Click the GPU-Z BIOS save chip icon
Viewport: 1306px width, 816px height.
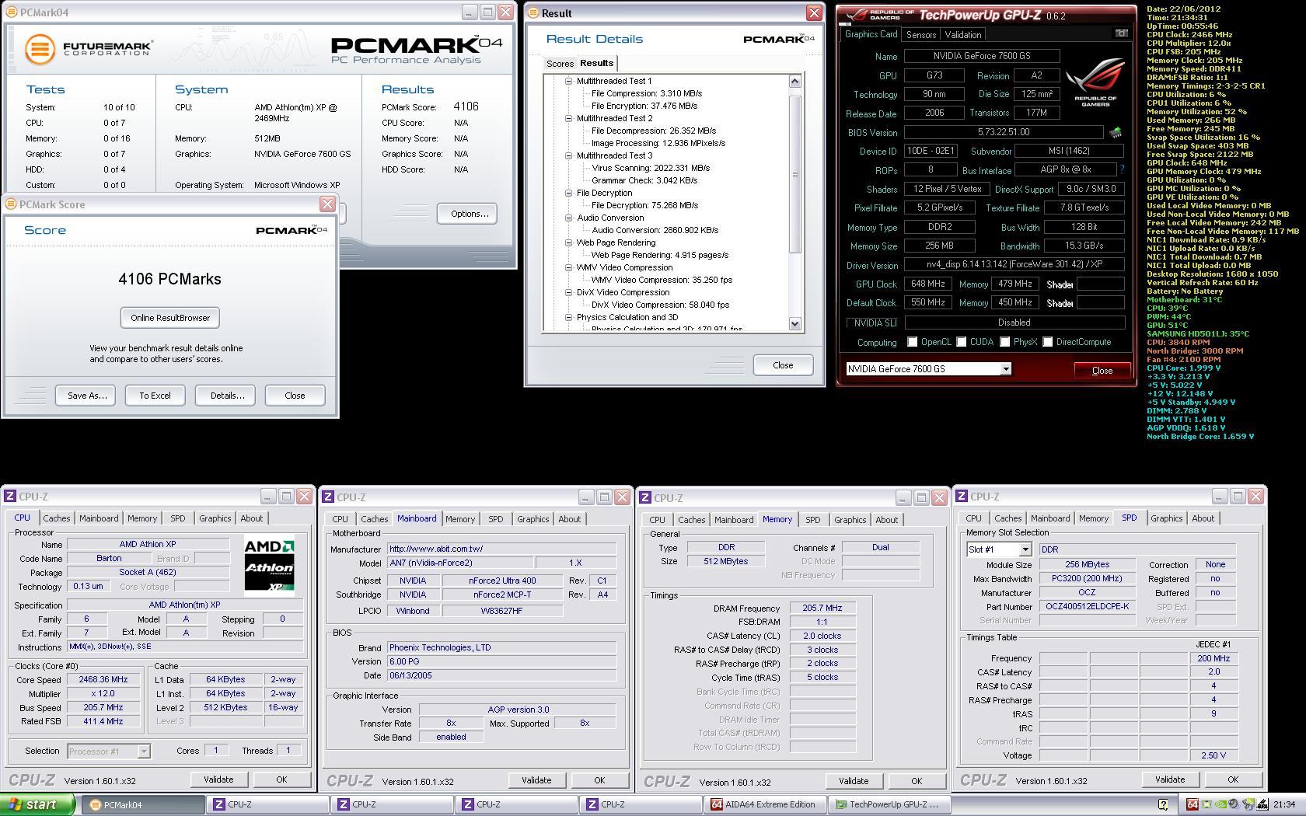click(1116, 133)
